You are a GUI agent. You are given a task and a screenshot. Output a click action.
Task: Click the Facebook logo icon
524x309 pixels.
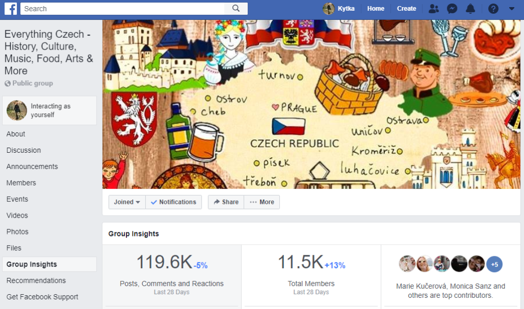point(11,9)
